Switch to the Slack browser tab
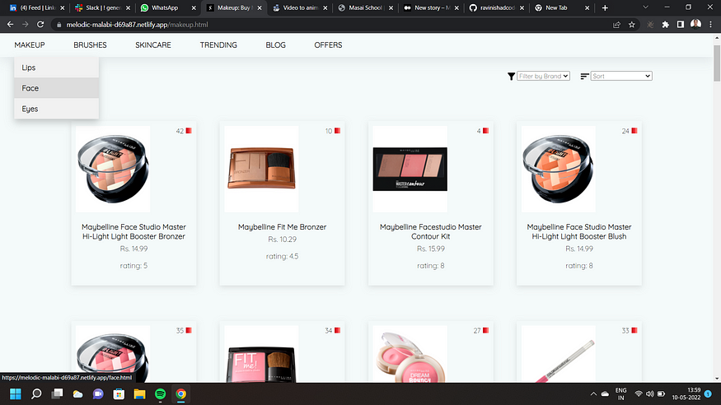The image size is (721, 405). (102, 7)
